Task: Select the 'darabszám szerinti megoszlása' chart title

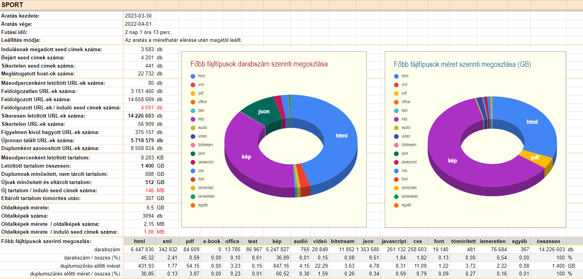Action: coord(259,64)
